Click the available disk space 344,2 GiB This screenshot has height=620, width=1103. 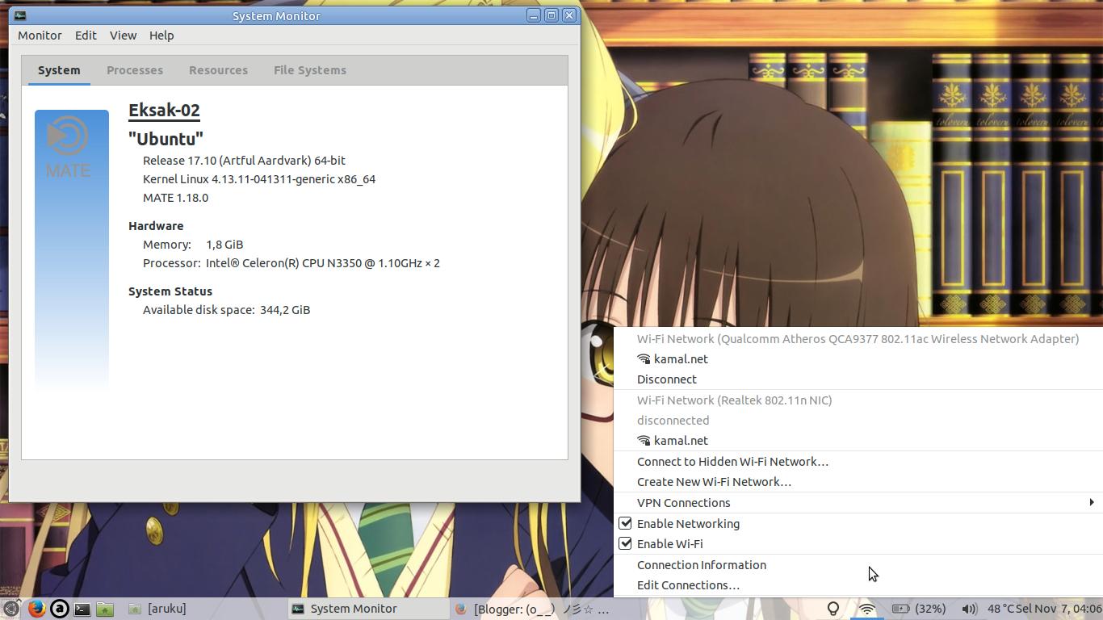click(285, 310)
